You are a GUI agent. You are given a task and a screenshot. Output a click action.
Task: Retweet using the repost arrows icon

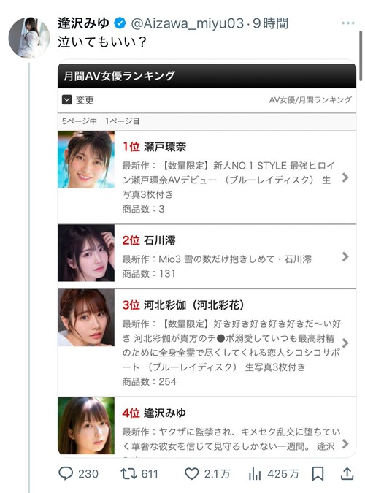(x=128, y=473)
